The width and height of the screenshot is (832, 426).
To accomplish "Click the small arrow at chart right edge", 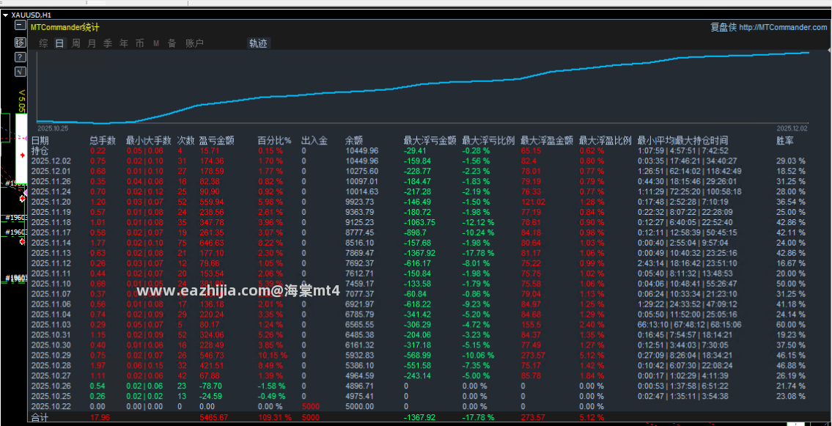I will 829,50.
